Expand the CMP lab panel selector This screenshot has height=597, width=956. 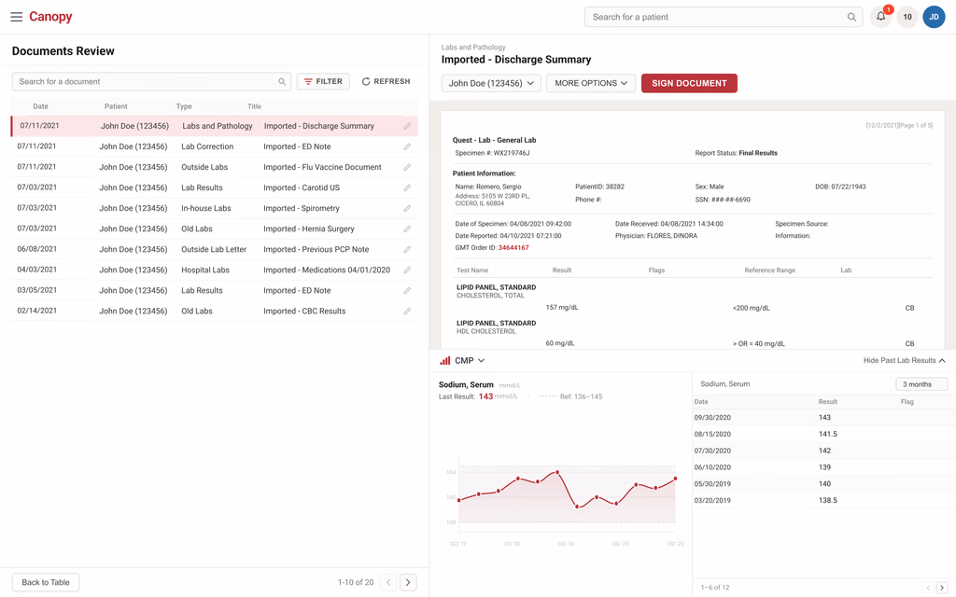(470, 361)
